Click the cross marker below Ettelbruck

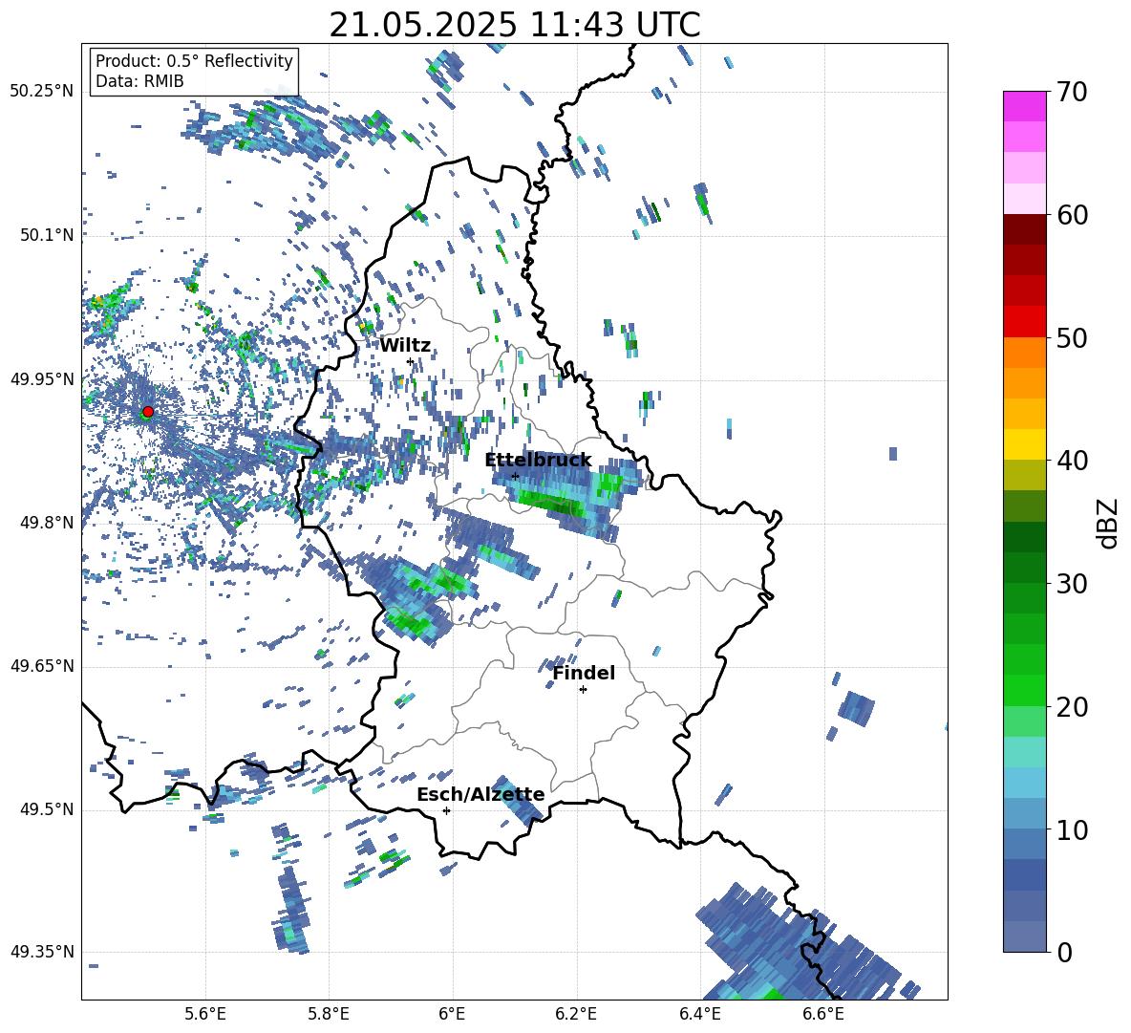pyautogui.click(x=515, y=476)
